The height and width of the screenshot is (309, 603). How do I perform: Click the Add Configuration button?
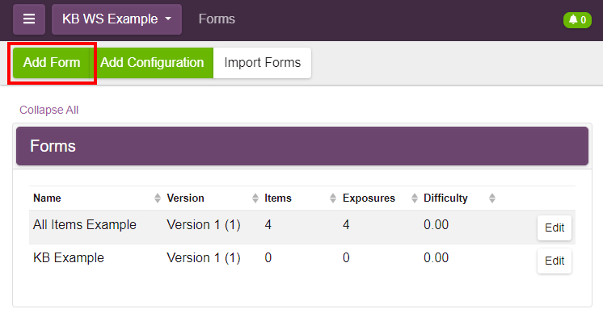click(152, 63)
